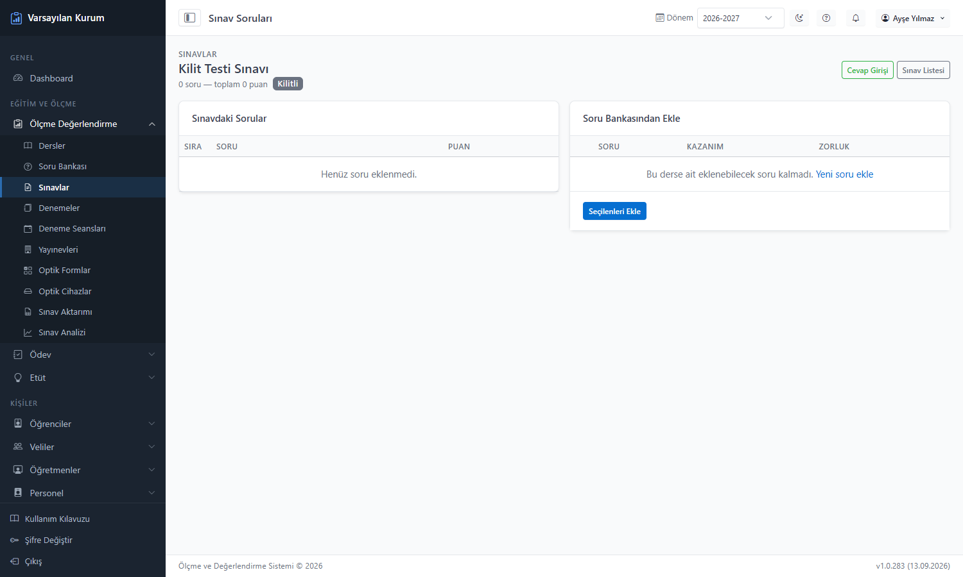
Task: Open Dashboard from the sidebar
Action: point(83,78)
